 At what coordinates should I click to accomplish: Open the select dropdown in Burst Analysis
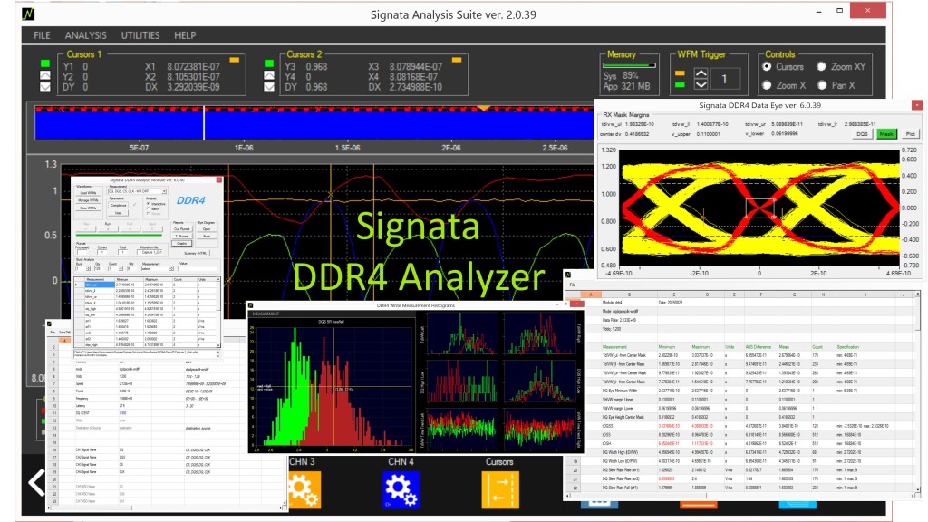click(170, 268)
